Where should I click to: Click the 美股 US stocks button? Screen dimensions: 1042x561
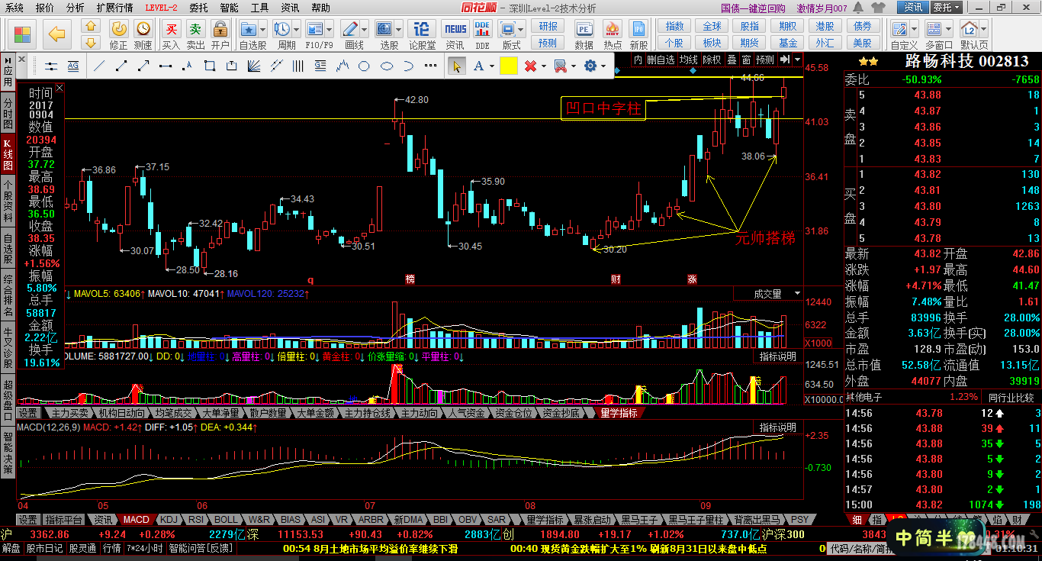click(x=862, y=43)
